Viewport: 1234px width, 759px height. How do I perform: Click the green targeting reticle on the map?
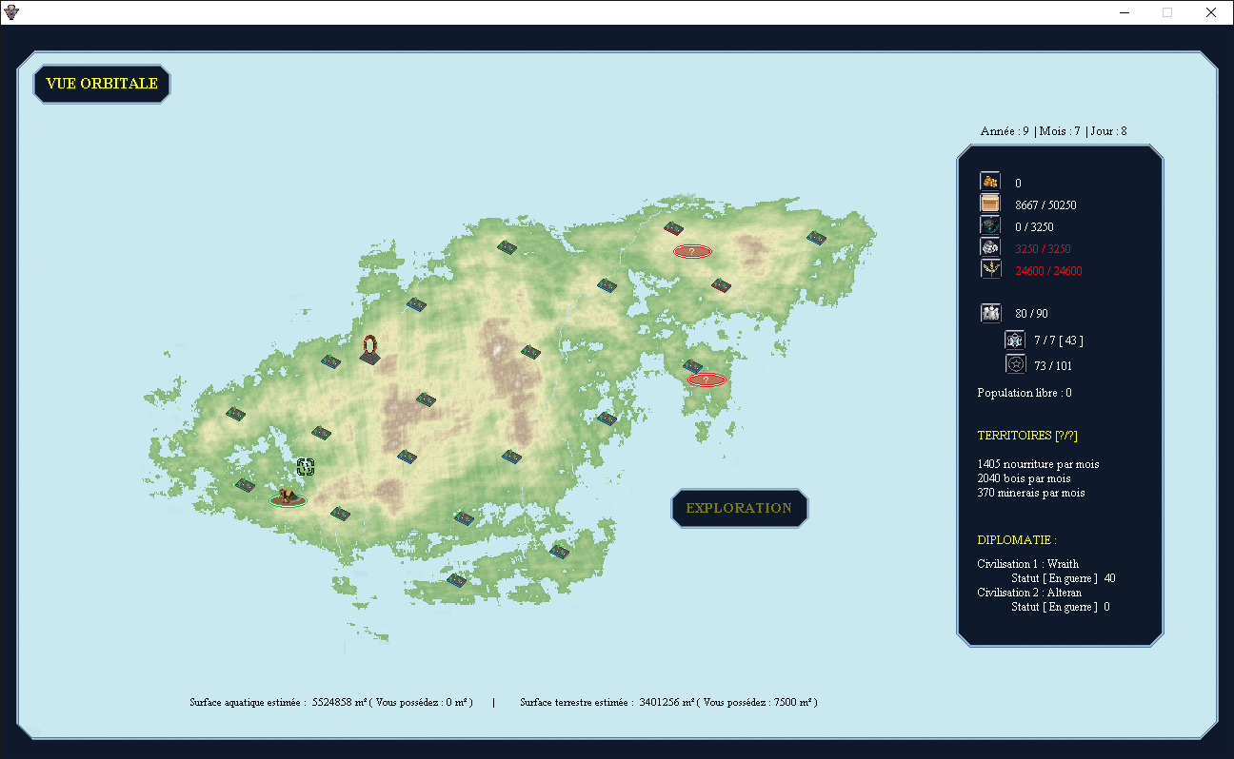(x=306, y=466)
